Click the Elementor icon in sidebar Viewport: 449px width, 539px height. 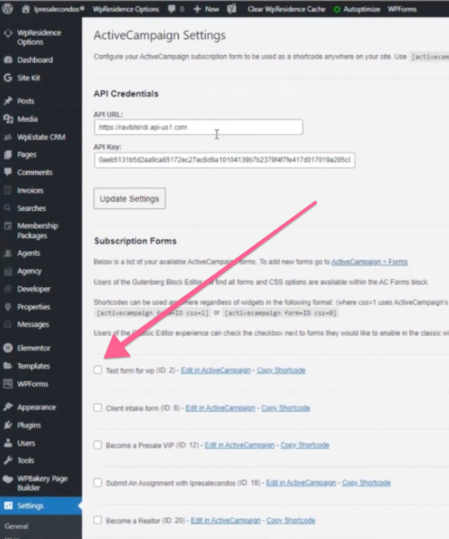pos(8,347)
